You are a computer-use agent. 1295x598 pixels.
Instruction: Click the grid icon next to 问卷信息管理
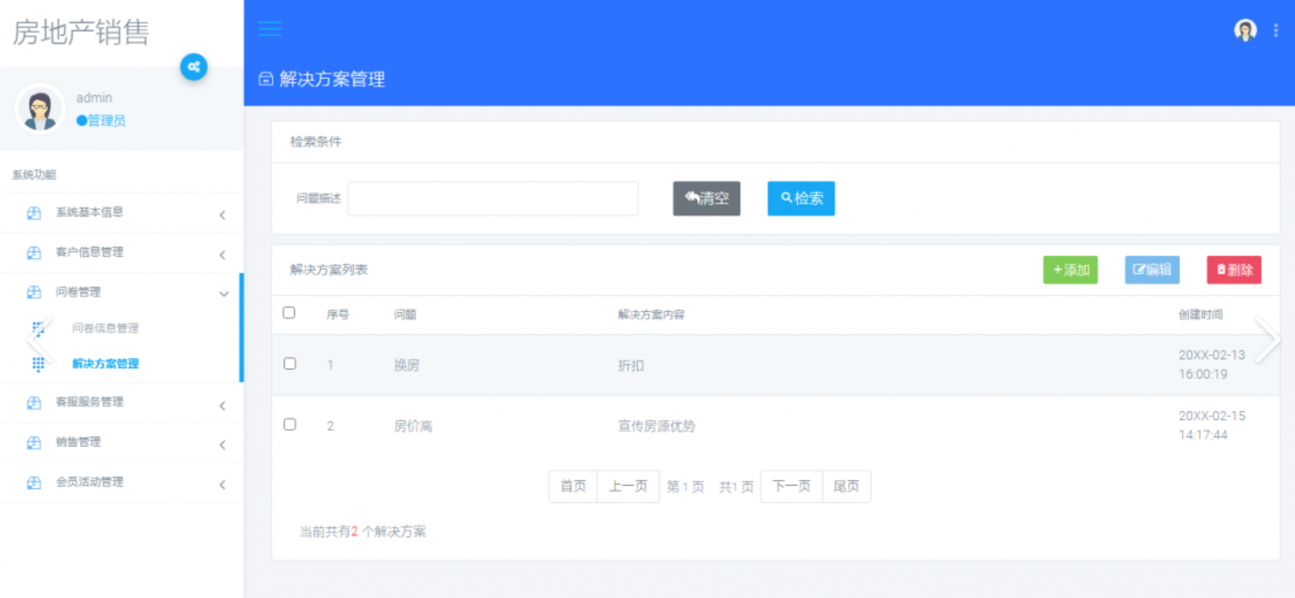(38, 328)
